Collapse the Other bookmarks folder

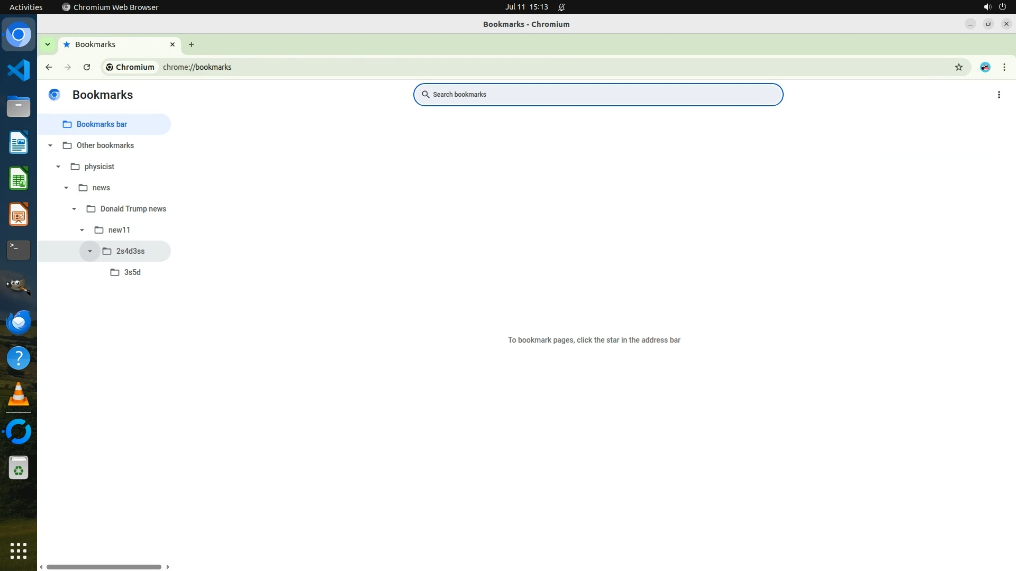click(x=50, y=145)
